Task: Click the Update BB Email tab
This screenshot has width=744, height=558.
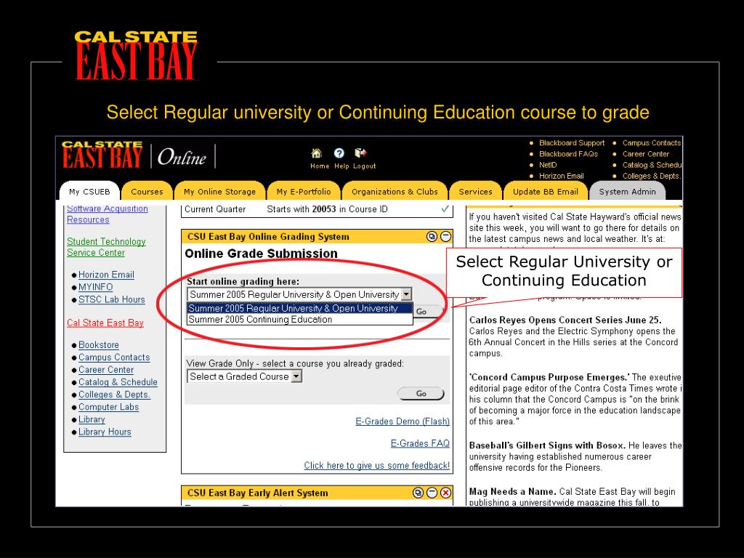Action: coord(546,192)
